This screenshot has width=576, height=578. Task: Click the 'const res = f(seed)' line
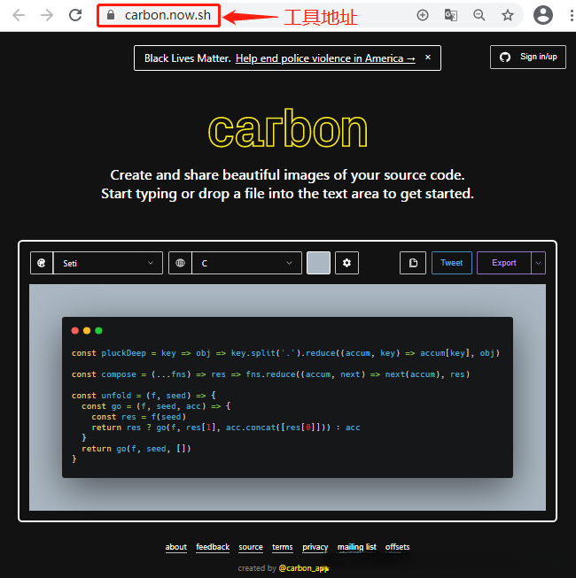click(139, 417)
